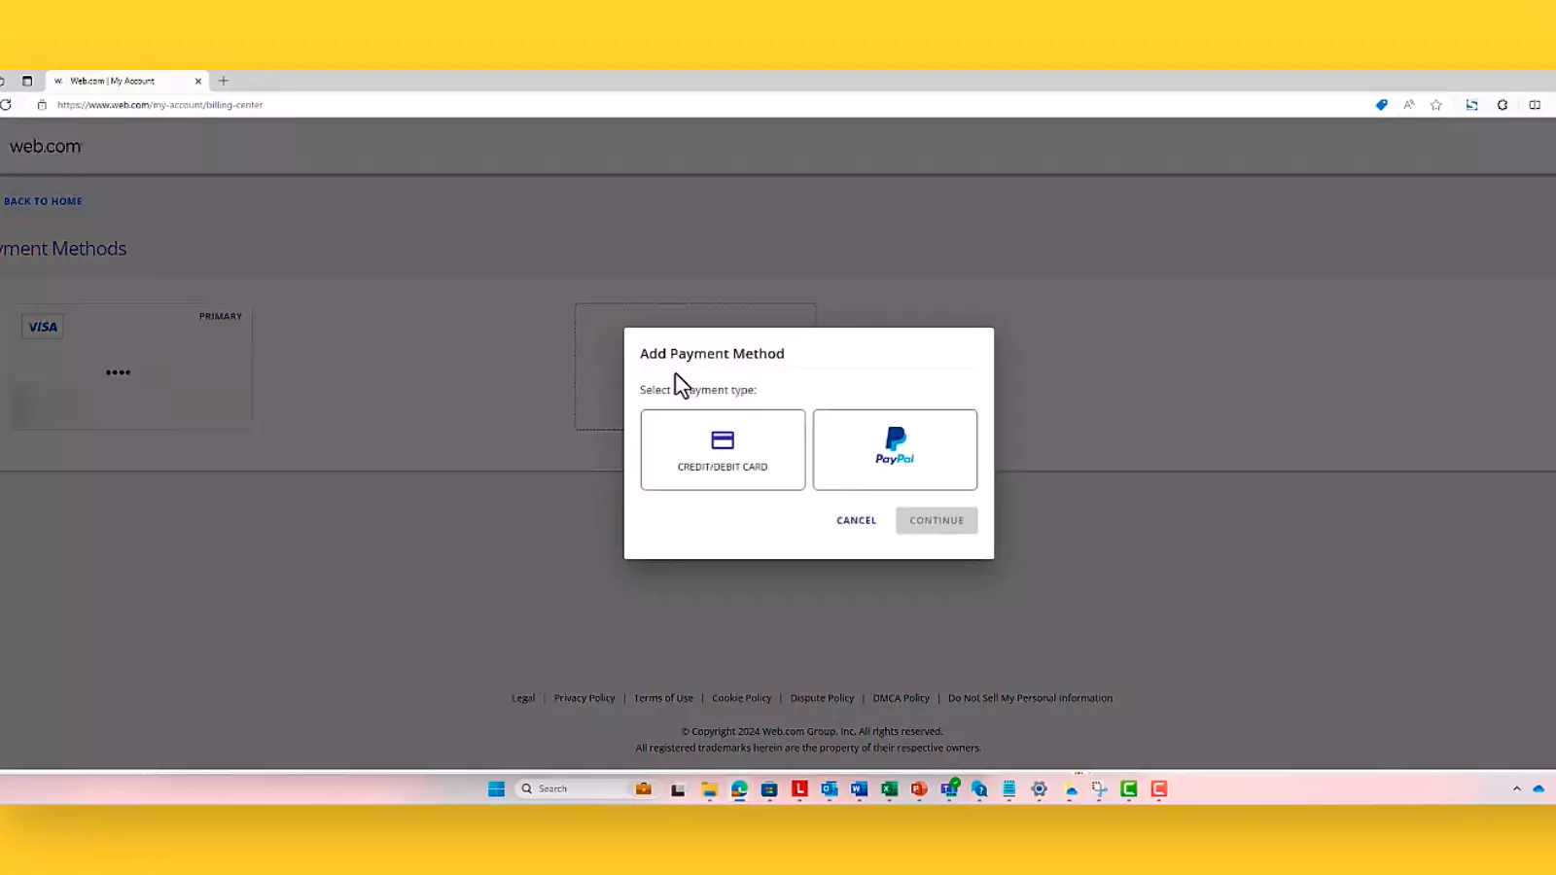The height and width of the screenshot is (875, 1556).
Task: Open Settings gear in the taskbar
Action: coord(1039,789)
